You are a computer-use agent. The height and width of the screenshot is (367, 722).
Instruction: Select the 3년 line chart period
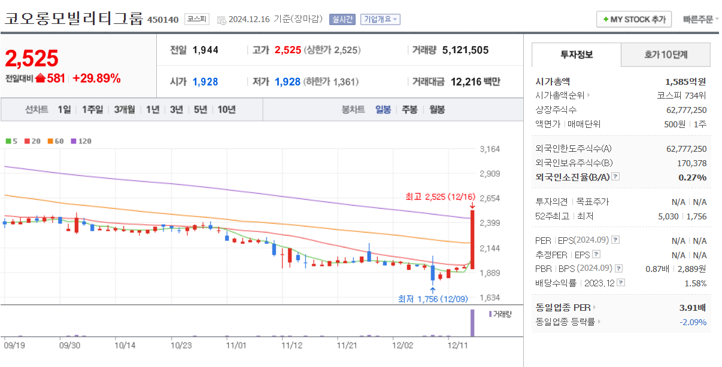tap(177, 110)
